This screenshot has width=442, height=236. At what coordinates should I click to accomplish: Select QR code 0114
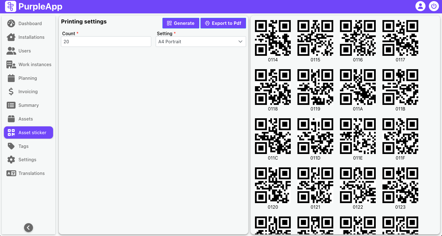[273, 38]
